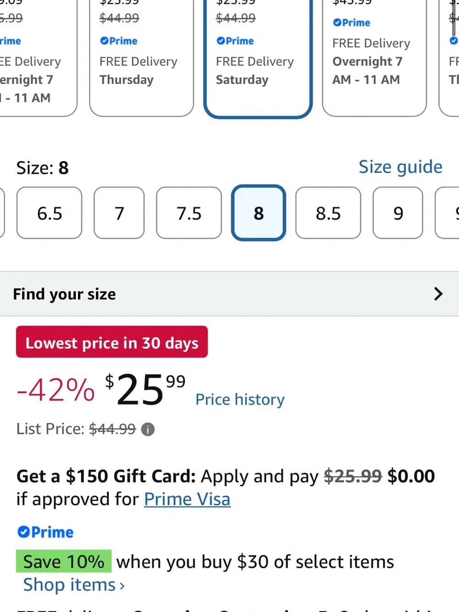The height and width of the screenshot is (612, 459).
Task: Open Price history link
Action: pyautogui.click(x=240, y=399)
